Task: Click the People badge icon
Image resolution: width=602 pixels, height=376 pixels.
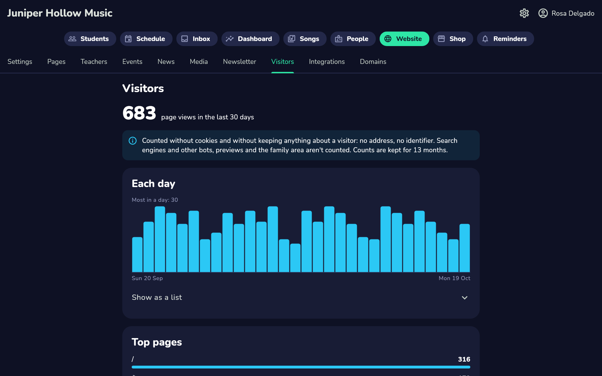Action: [339, 39]
